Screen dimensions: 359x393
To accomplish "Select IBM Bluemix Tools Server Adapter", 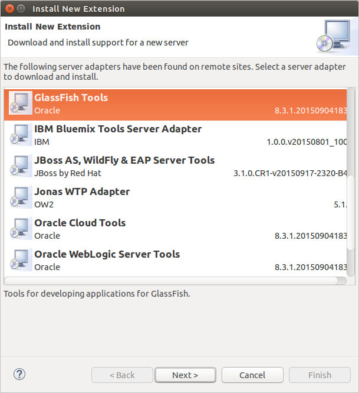I will 118,129.
